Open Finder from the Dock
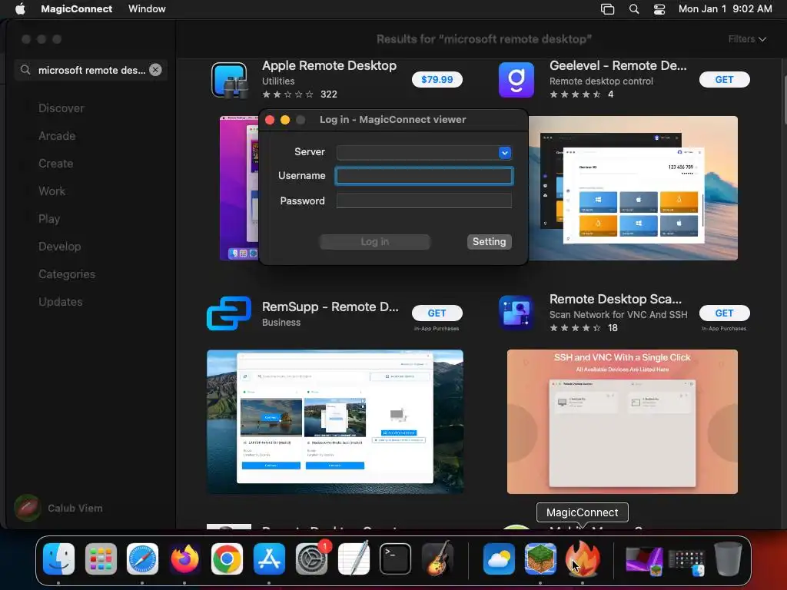Screen dimensions: 787x590 coord(58,559)
